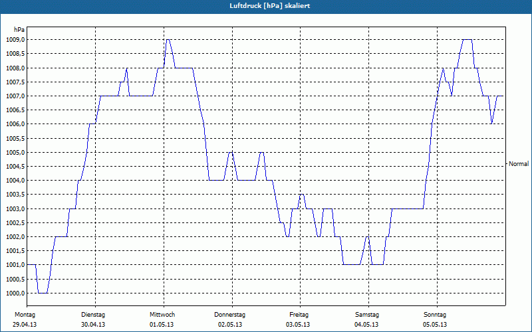The image size is (532, 332).
Task: Click the 1001,5 axis value
Action: pos(15,251)
